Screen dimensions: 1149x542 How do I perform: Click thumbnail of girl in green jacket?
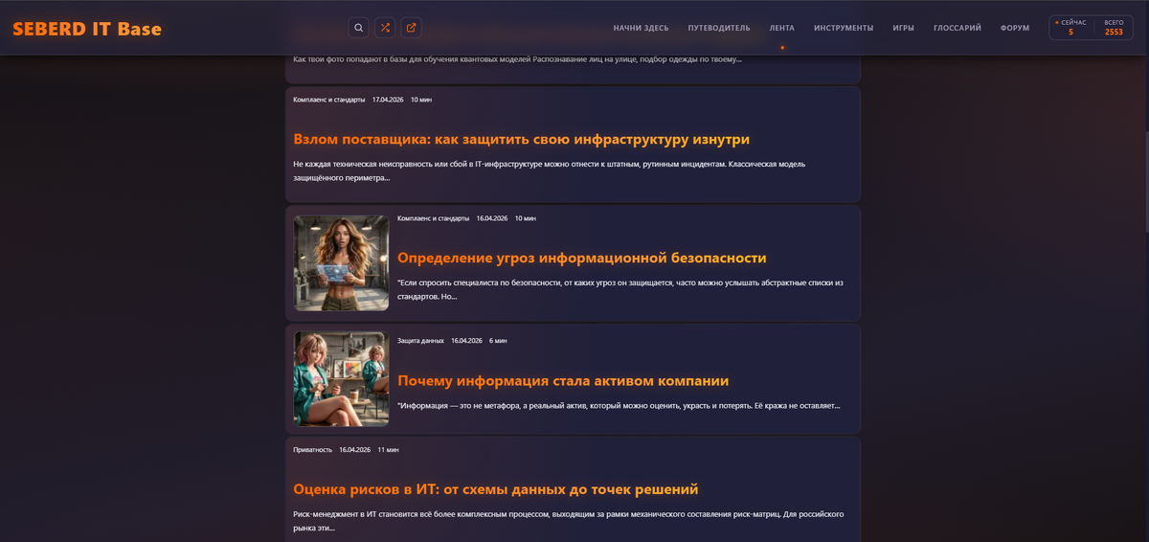click(341, 379)
